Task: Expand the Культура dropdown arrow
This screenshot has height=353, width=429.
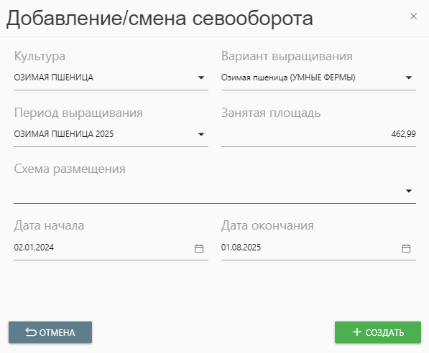Action: (201, 77)
